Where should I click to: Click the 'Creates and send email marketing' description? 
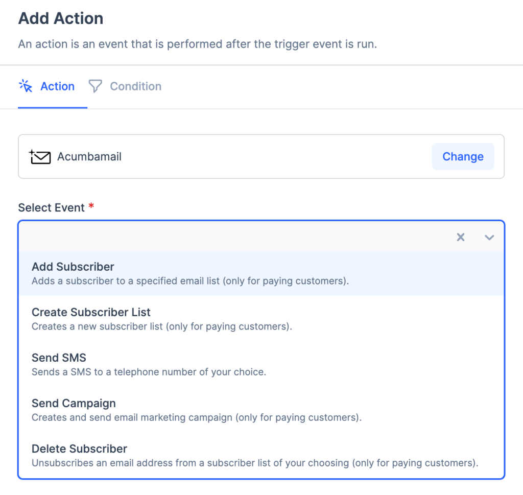point(196,417)
